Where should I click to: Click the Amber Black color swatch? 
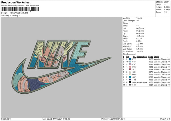coord(130,82)
